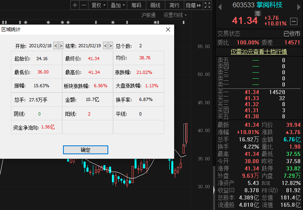Collapse quote panel with minus box icon
The width and height of the screenshot is (303, 210).
(294, 21)
